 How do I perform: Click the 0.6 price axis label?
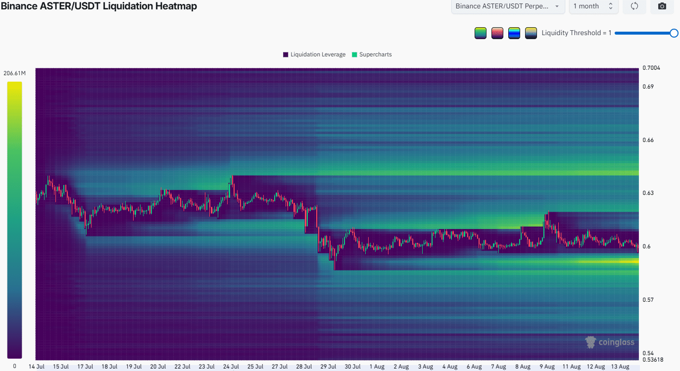tap(646, 246)
